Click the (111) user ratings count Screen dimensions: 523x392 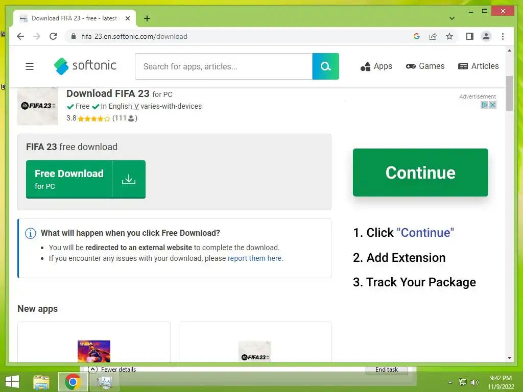point(125,118)
